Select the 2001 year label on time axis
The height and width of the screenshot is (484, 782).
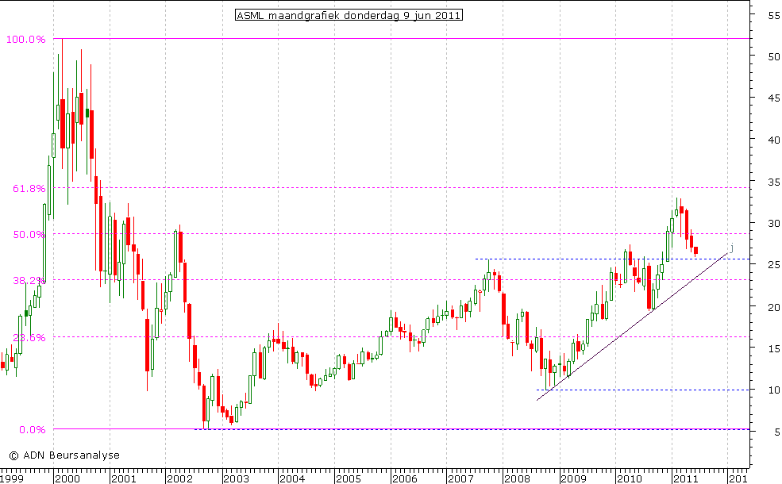124,478
